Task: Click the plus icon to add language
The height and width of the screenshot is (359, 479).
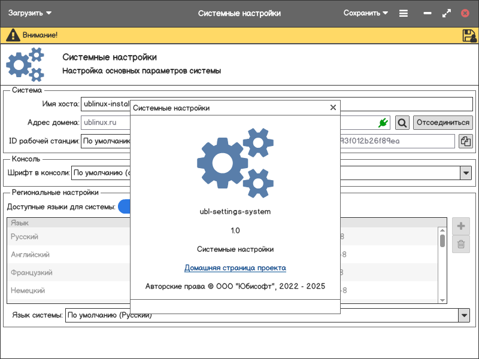Action: [460, 226]
